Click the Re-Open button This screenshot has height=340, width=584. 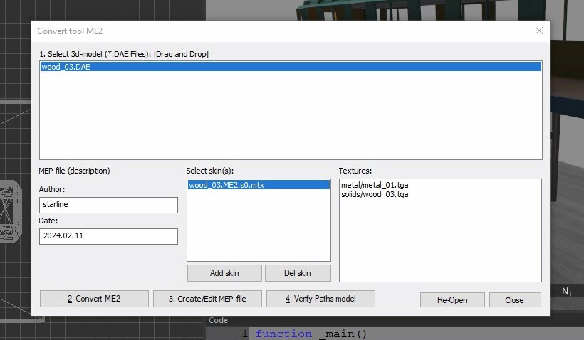point(452,300)
